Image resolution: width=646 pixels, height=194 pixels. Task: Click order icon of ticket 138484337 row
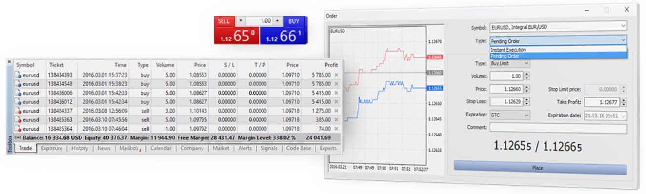(x=18, y=111)
